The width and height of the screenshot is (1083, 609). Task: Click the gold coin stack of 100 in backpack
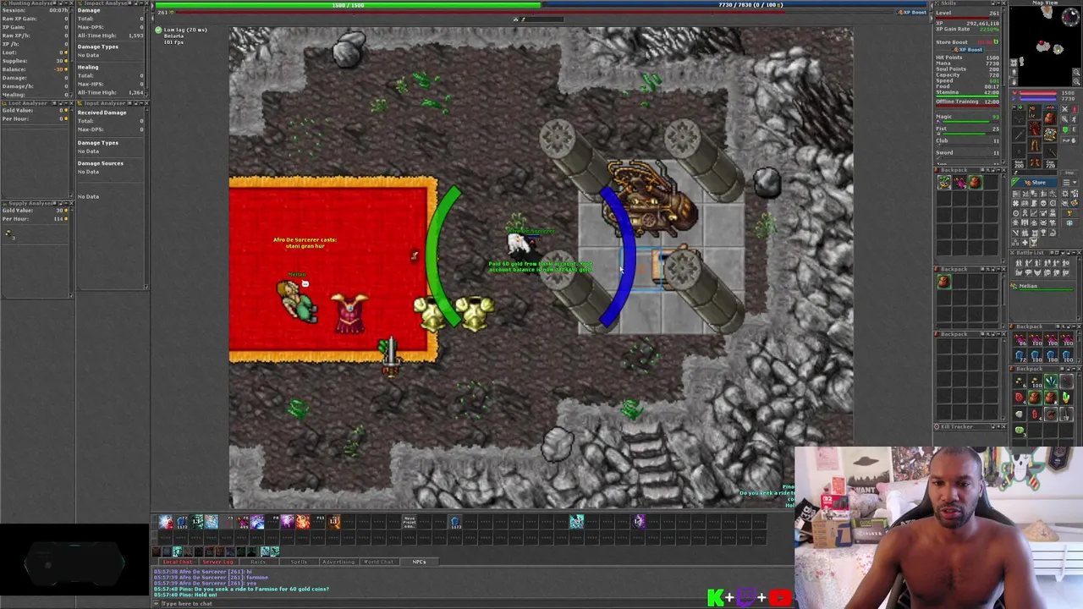click(1035, 381)
